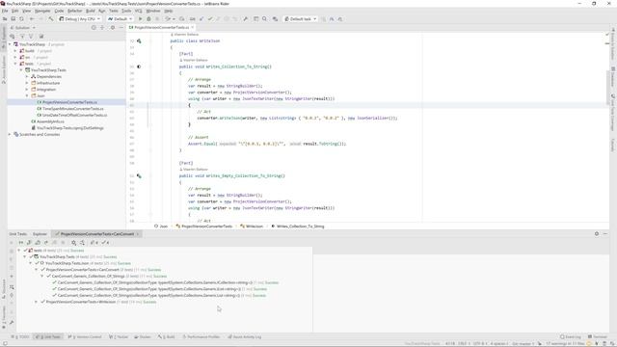Image resolution: width=617 pixels, height=347 pixels.
Task: Select the Integration folder in the tree
Action: coord(46,90)
